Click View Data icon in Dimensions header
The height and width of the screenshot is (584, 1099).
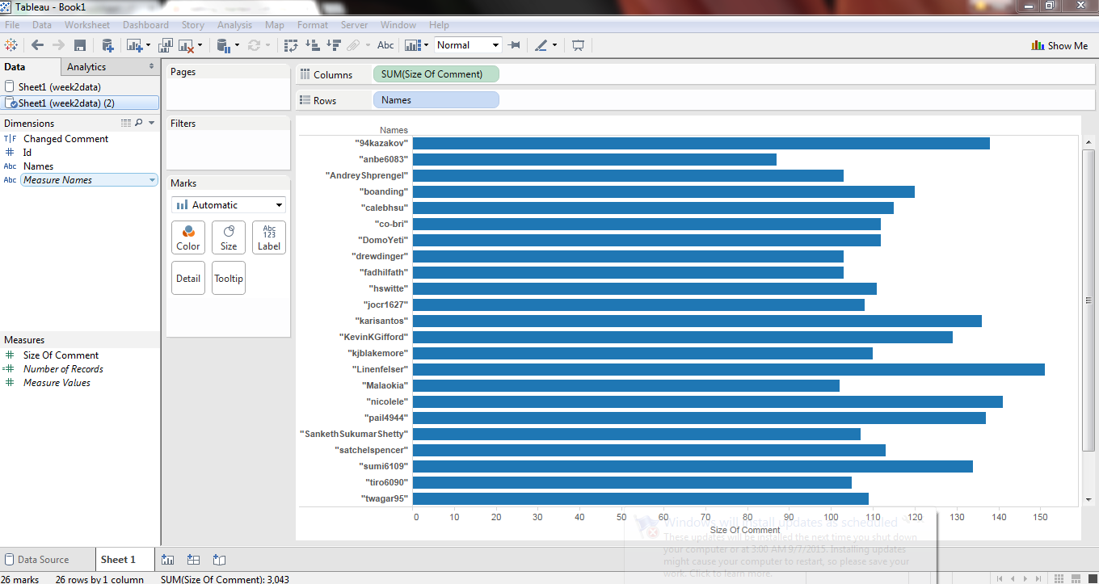click(x=125, y=123)
